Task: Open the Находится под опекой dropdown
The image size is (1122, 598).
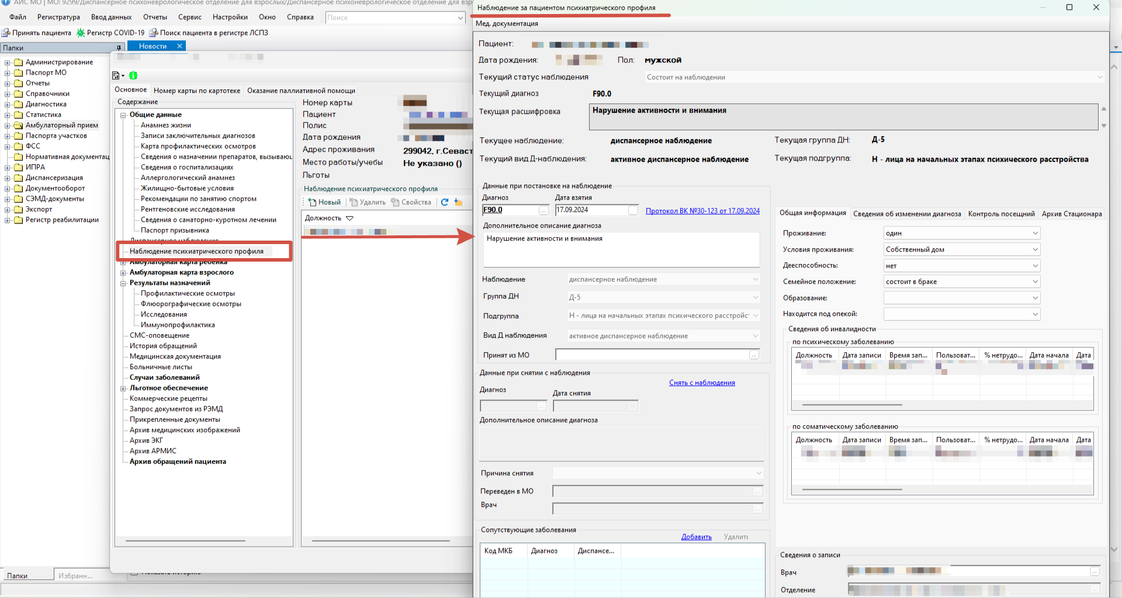Action: click(1035, 314)
